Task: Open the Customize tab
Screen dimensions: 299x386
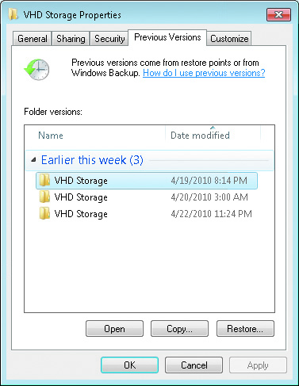Action: (229, 39)
